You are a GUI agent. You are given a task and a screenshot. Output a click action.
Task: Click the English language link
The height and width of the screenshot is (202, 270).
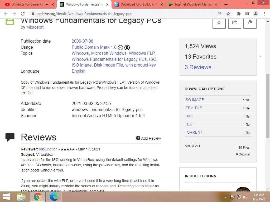pyautogui.click(x=79, y=71)
